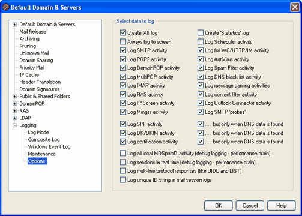302x216 pixels.
Task: Expand the LDAP tree node
Action: (x=14, y=118)
